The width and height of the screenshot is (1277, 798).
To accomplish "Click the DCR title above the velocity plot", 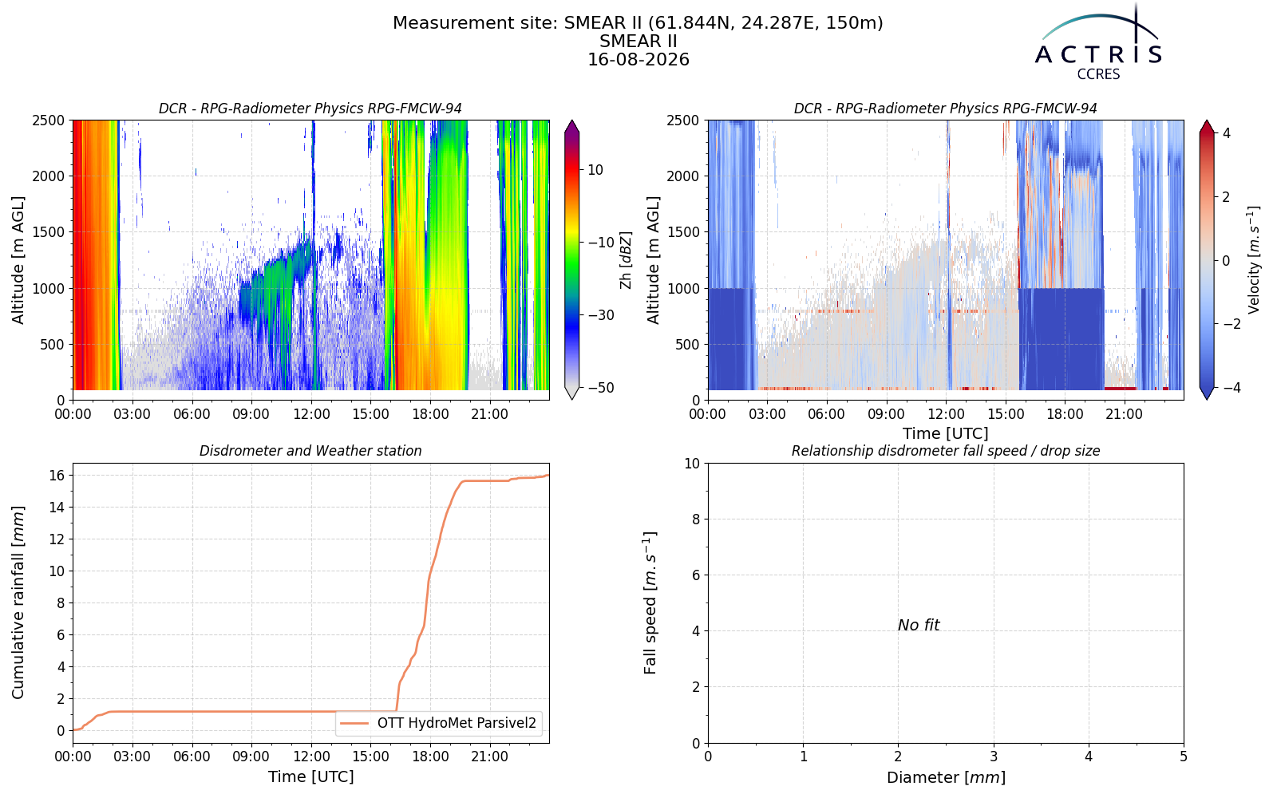I will click(x=946, y=109).
